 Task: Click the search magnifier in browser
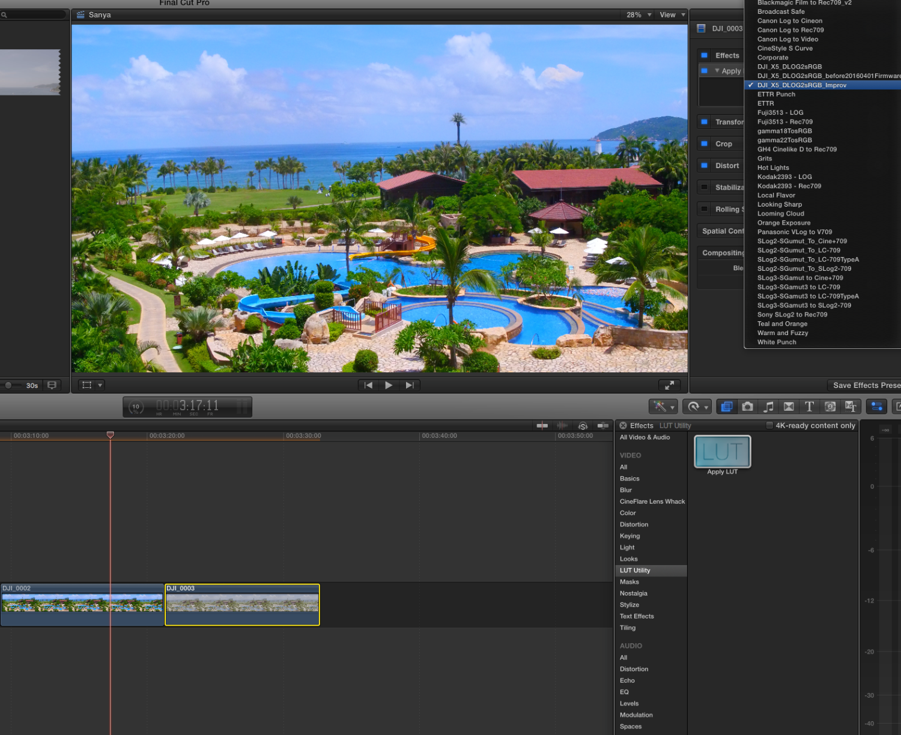click(x=4, y=15)
